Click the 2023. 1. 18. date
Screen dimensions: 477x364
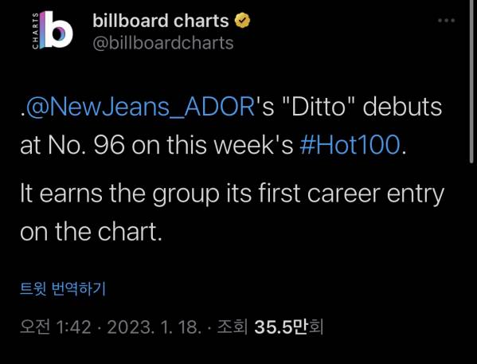(x=154, y=327)
